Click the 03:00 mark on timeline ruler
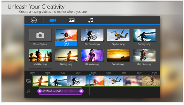This screenshot has height=105, width=184. click(124, 73)
